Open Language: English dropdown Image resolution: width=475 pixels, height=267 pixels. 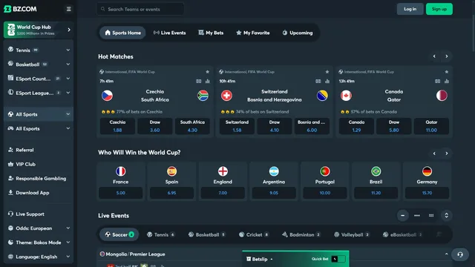[39, 257]
